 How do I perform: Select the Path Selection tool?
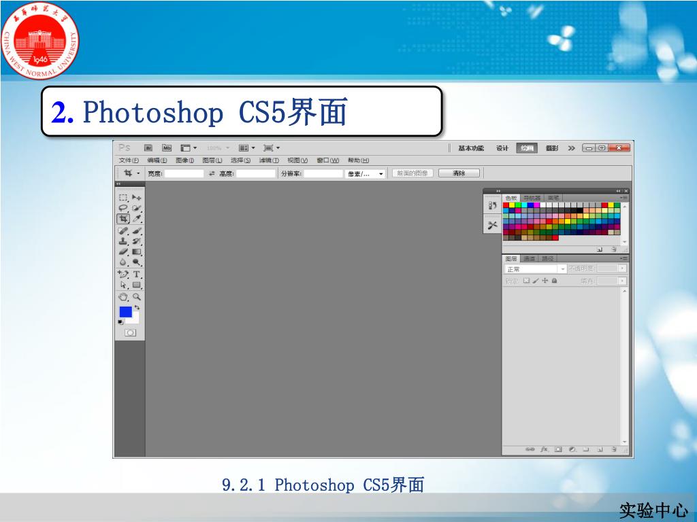pos(123,285)
